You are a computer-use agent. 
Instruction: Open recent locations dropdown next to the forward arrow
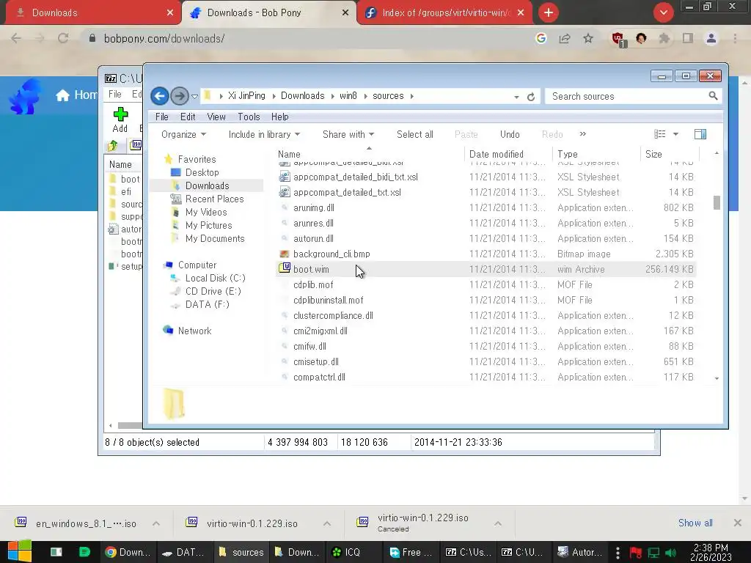tap(194, 96)
